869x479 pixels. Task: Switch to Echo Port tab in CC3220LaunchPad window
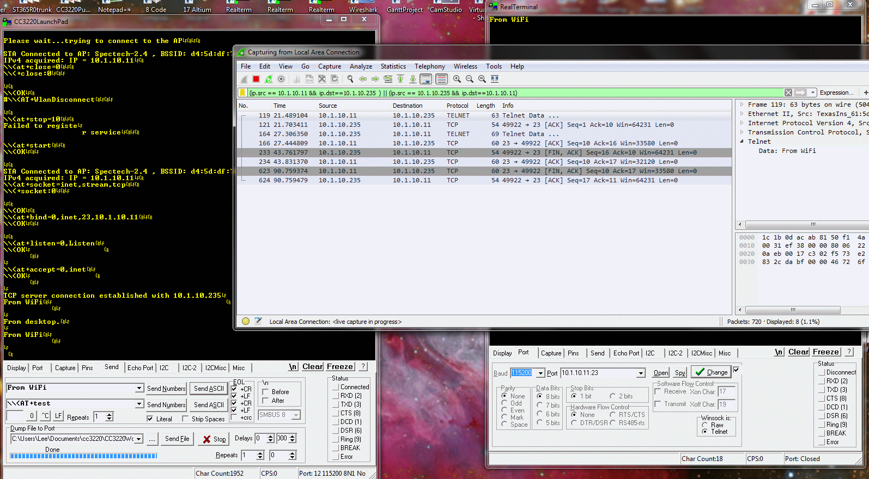pyautogui.click(x=141, y=368)
